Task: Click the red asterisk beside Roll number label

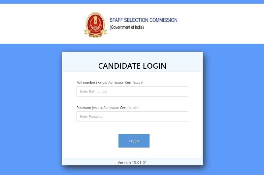Action: click(x=143, y=83)
